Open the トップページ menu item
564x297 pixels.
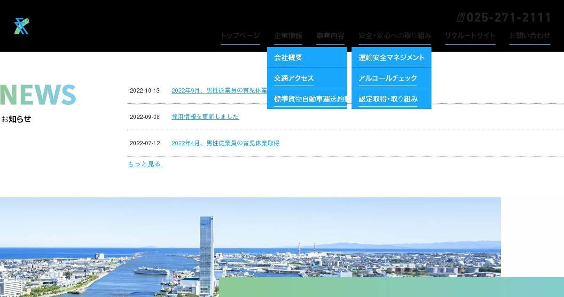[240, 36]
